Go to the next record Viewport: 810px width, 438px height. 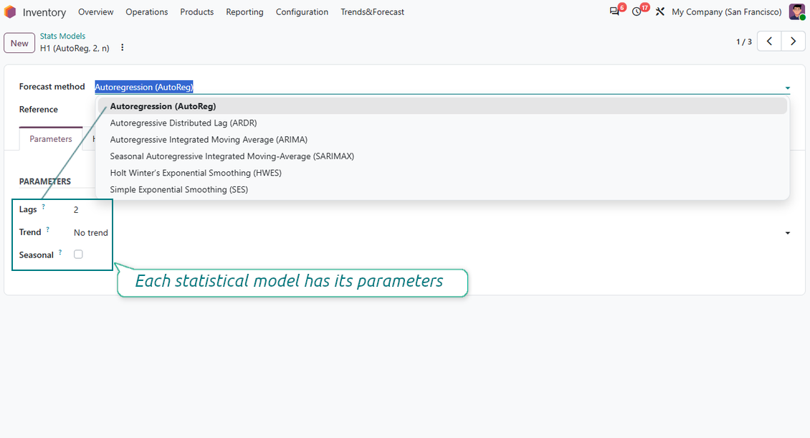(x=793, y=42)
